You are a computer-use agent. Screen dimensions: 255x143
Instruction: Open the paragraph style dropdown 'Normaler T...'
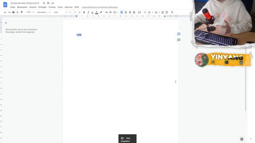click(44, 12)
